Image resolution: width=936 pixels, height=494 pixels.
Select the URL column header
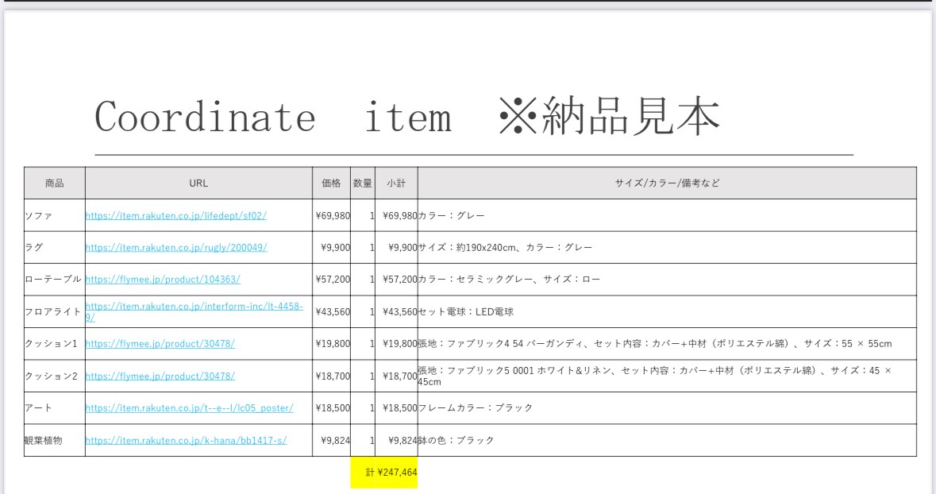coord(198,183)
